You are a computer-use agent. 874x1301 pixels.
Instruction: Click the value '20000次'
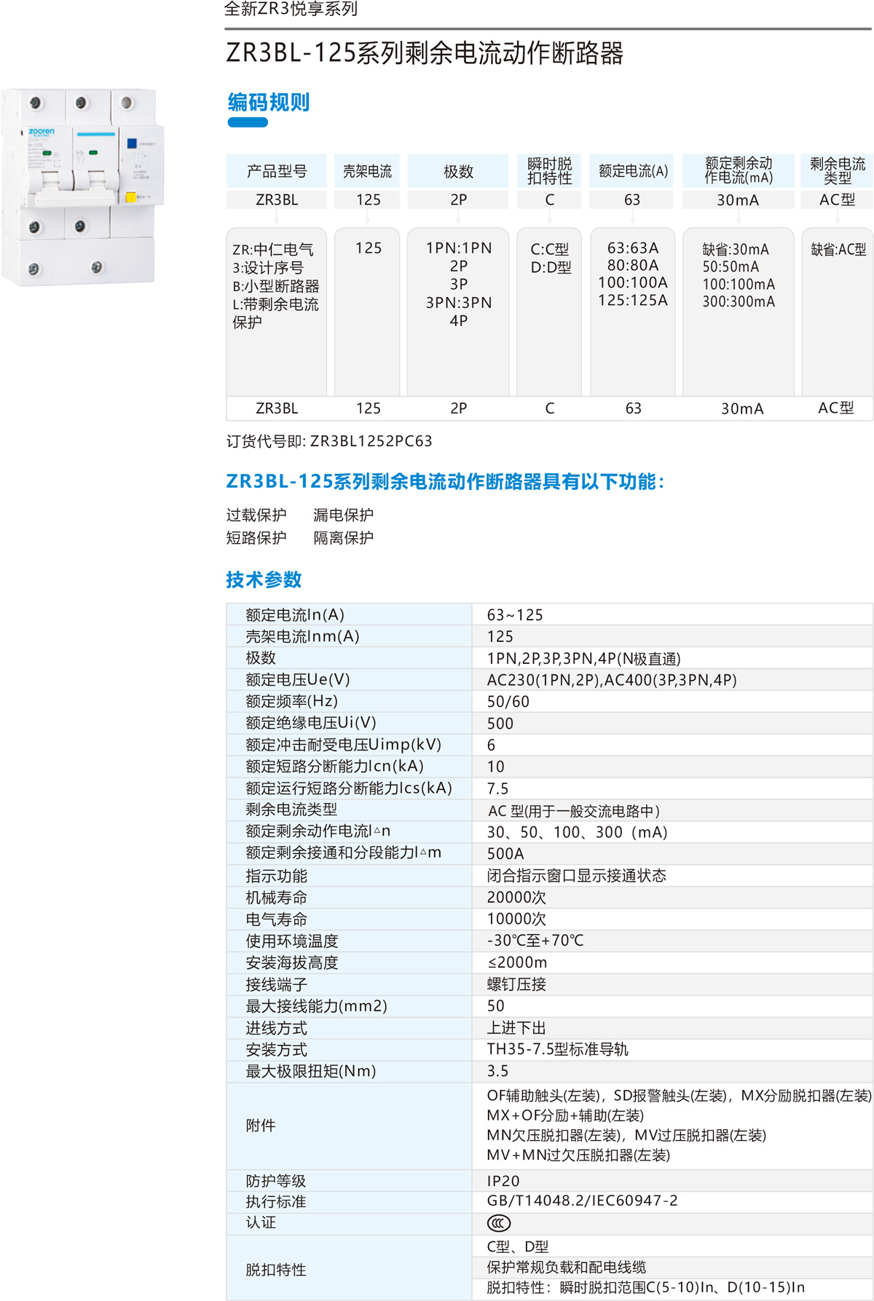(x=516, y=897)
